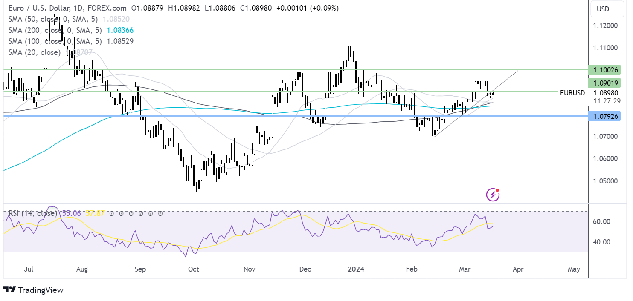Click the 1.05000 price axis tick
Image resolution: width=633 pixels, height=301 pixels.
point(605,181)
